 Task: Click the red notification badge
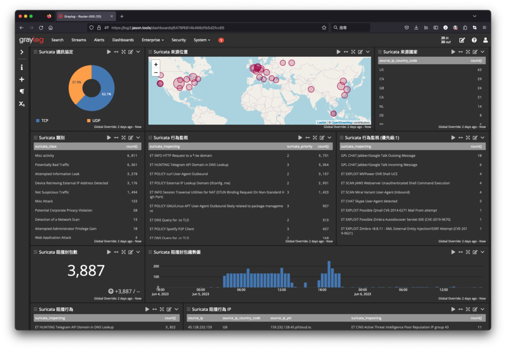221,40
